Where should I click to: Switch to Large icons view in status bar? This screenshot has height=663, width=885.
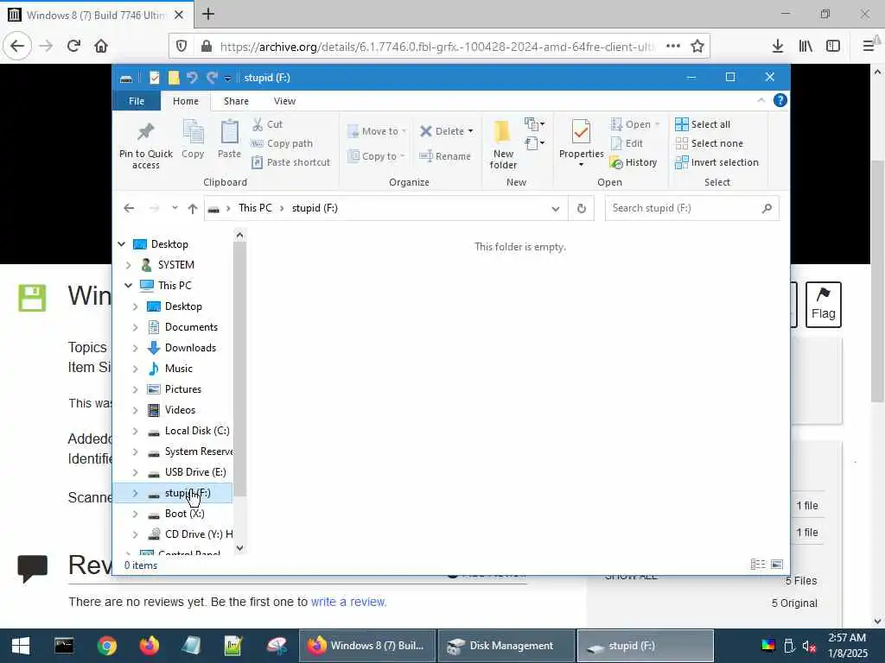[777, 565]
